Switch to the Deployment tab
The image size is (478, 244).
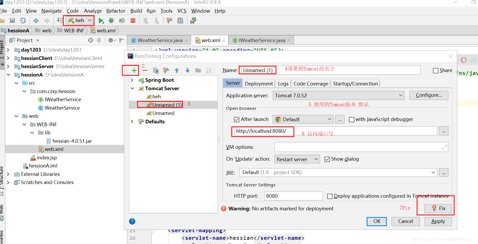259,84
